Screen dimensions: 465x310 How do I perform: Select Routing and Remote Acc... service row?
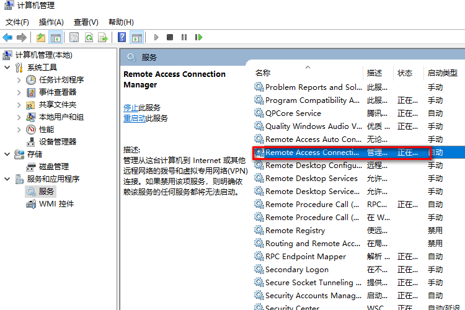359,244
